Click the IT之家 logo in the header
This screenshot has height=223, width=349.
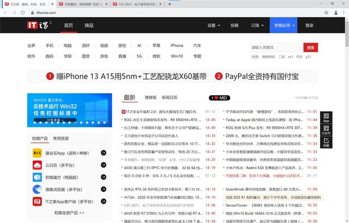click(x=41, y=25)
